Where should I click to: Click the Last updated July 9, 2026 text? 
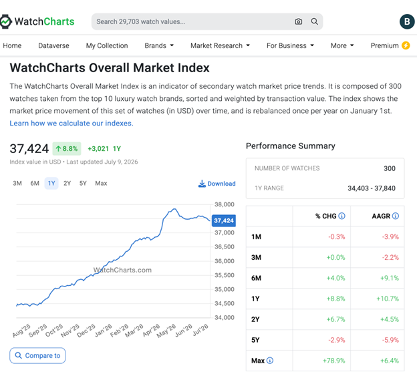(x=102, y=162)
